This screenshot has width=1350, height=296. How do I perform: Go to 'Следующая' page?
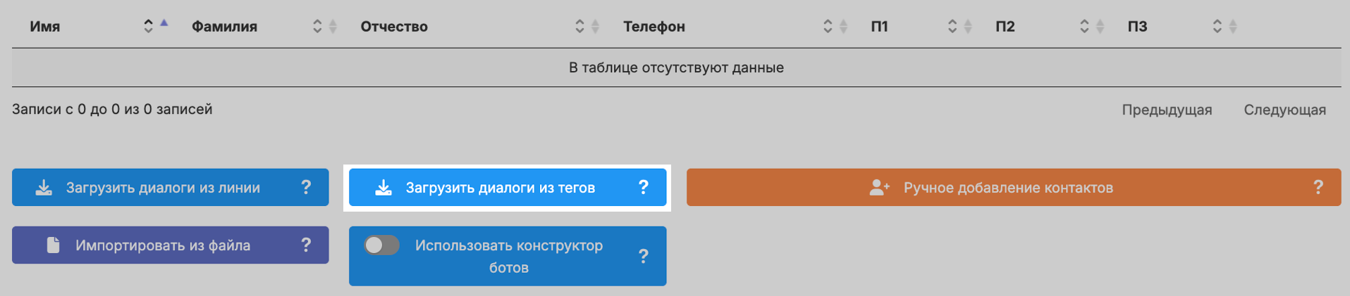[1284, 110]
